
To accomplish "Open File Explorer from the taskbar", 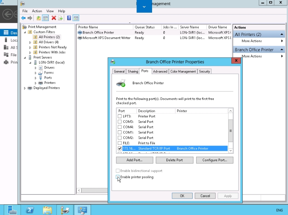I will (47, 210).
